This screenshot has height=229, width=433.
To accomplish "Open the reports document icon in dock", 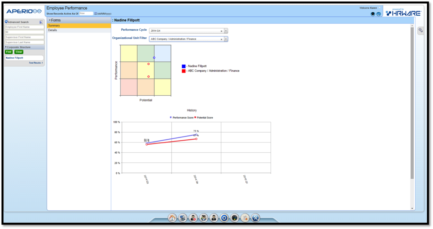I will (245, 218).
